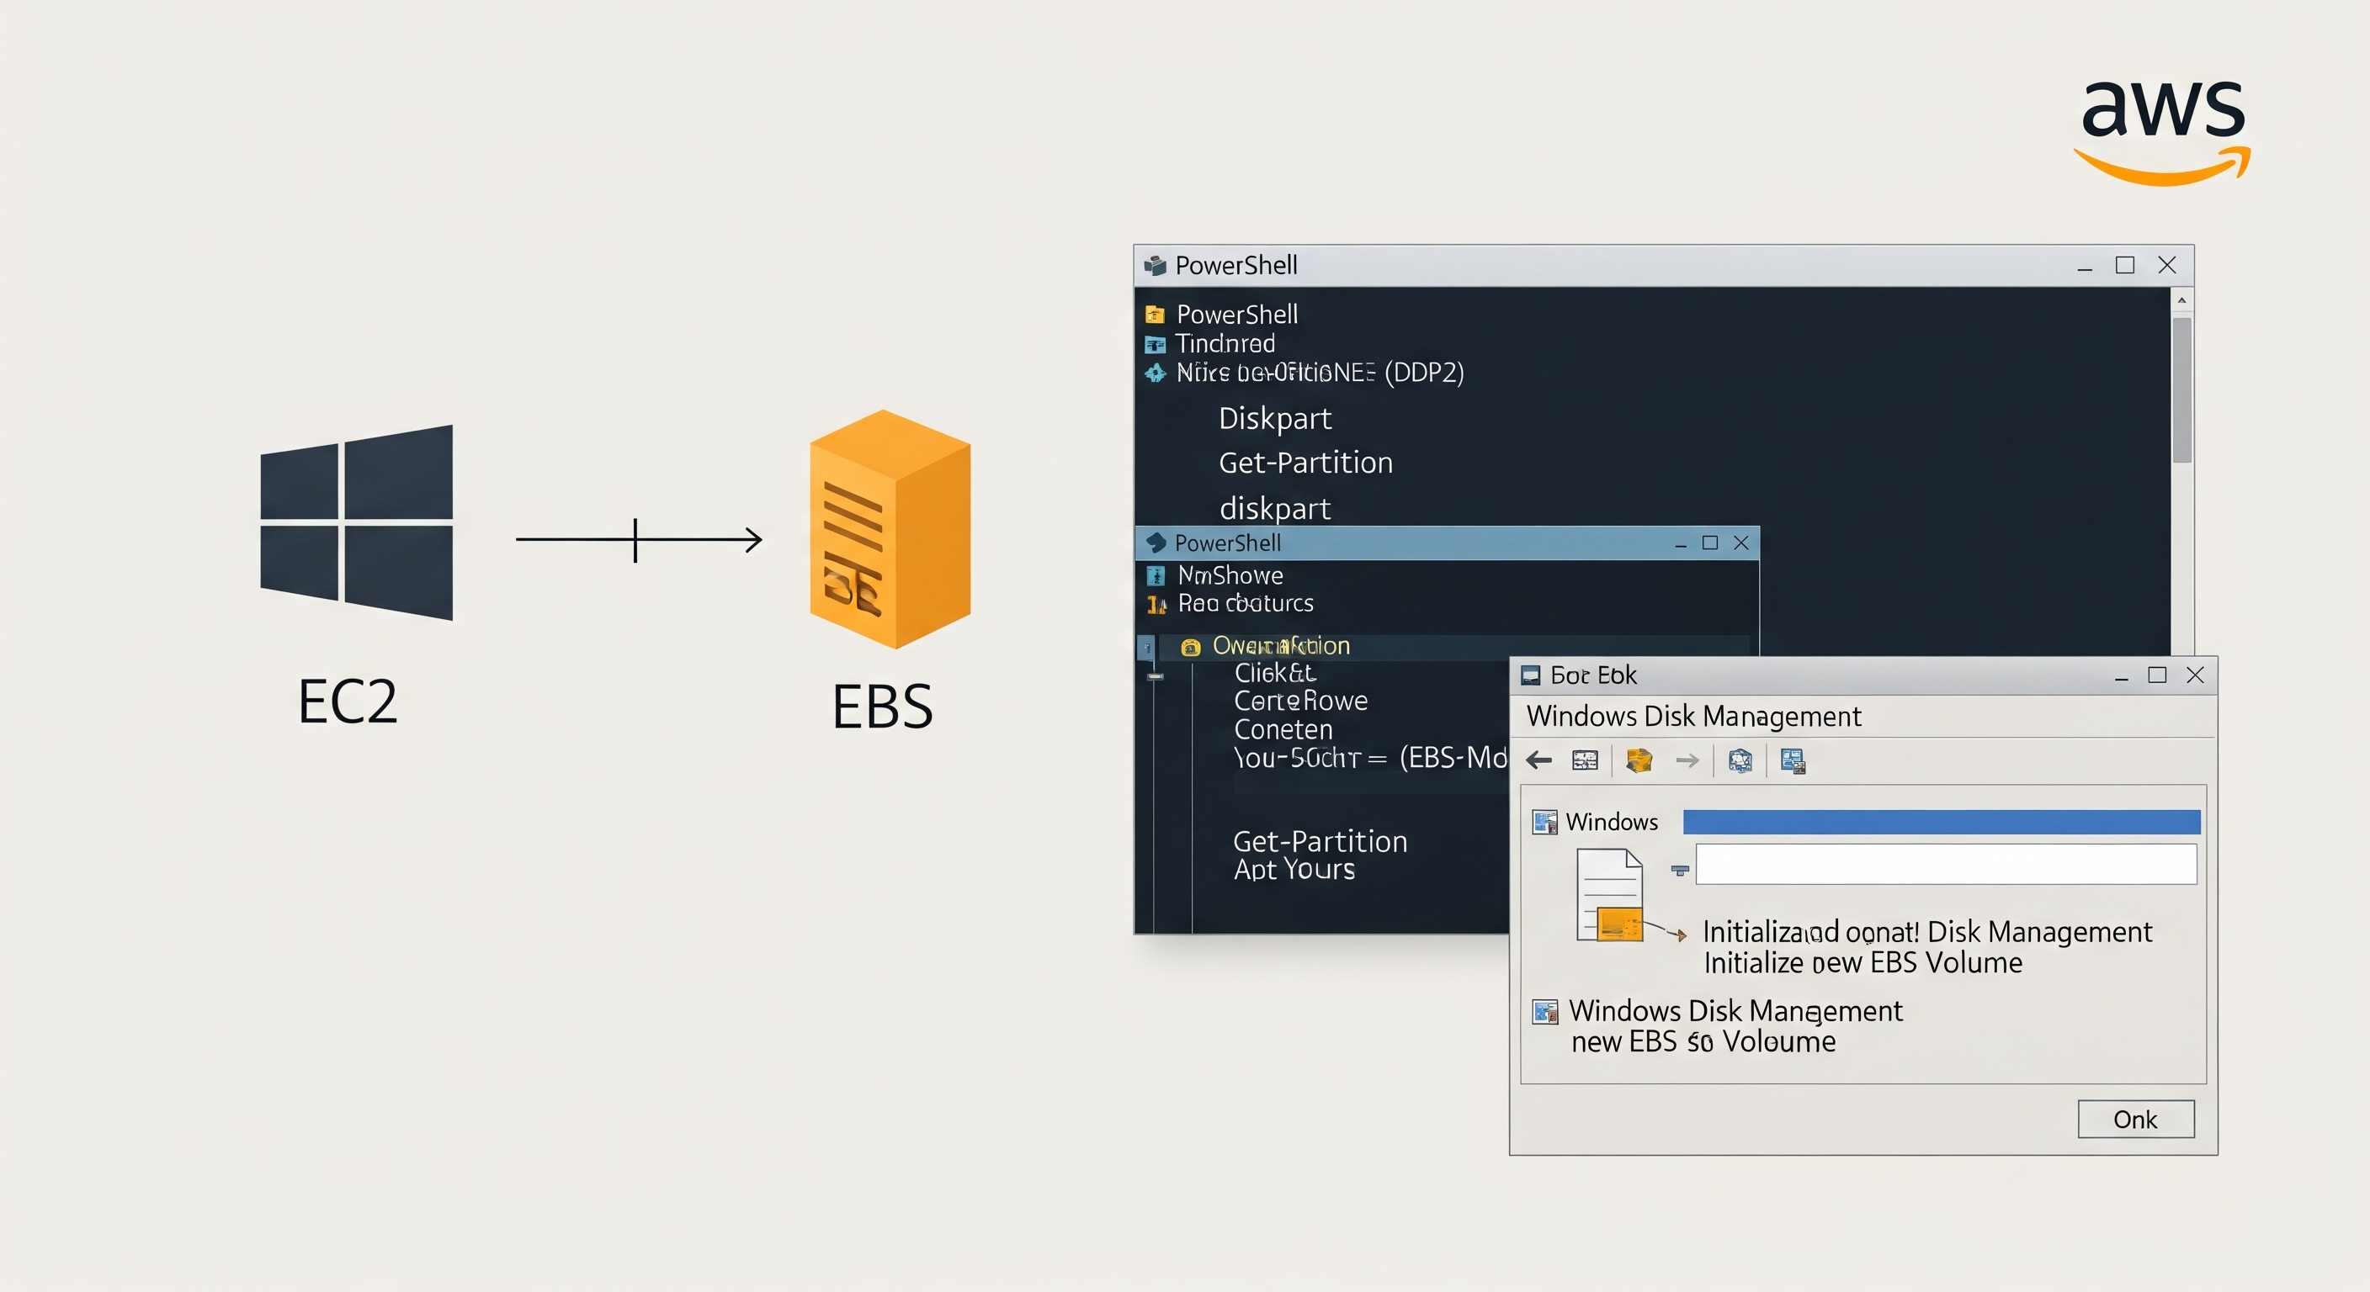Click the AWS logo

point(2163,129)
